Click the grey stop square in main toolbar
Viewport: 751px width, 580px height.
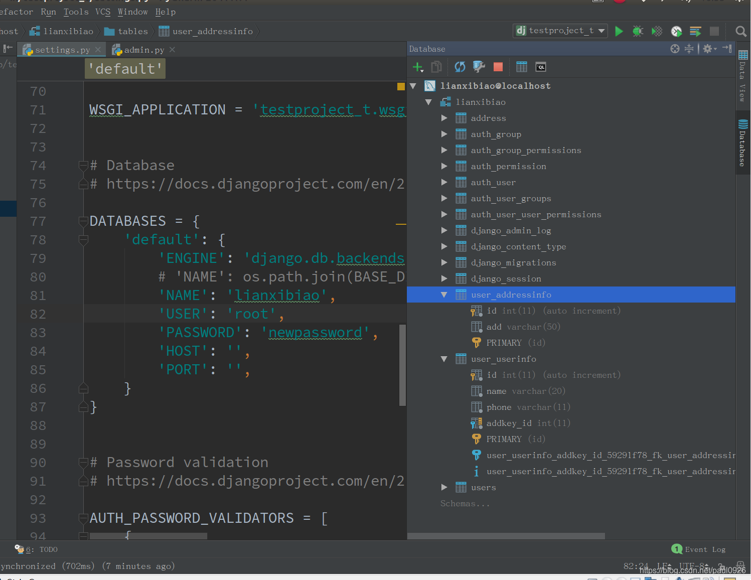coord(714,31)
